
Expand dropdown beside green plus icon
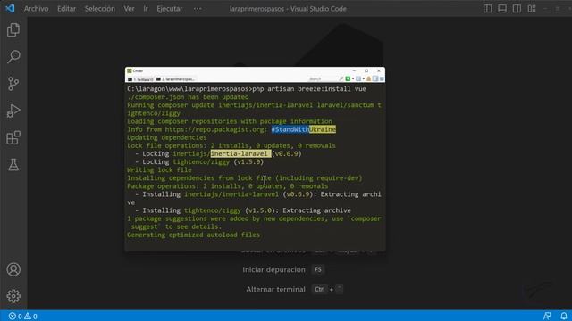pyautogui.click(x=353, y=79)
